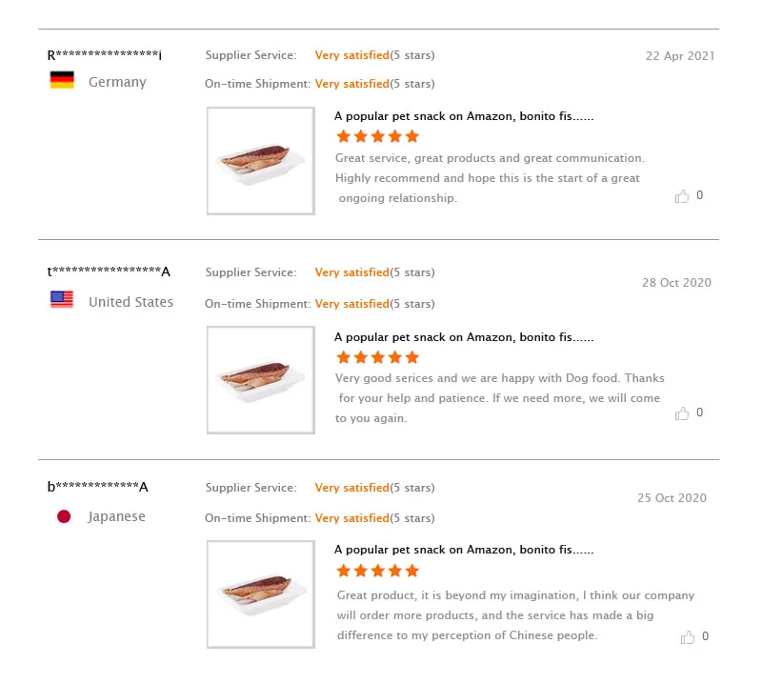This screenshot has height=684, width=762.
Task: Click the United States flag icon
Action: tap(62, 300)
